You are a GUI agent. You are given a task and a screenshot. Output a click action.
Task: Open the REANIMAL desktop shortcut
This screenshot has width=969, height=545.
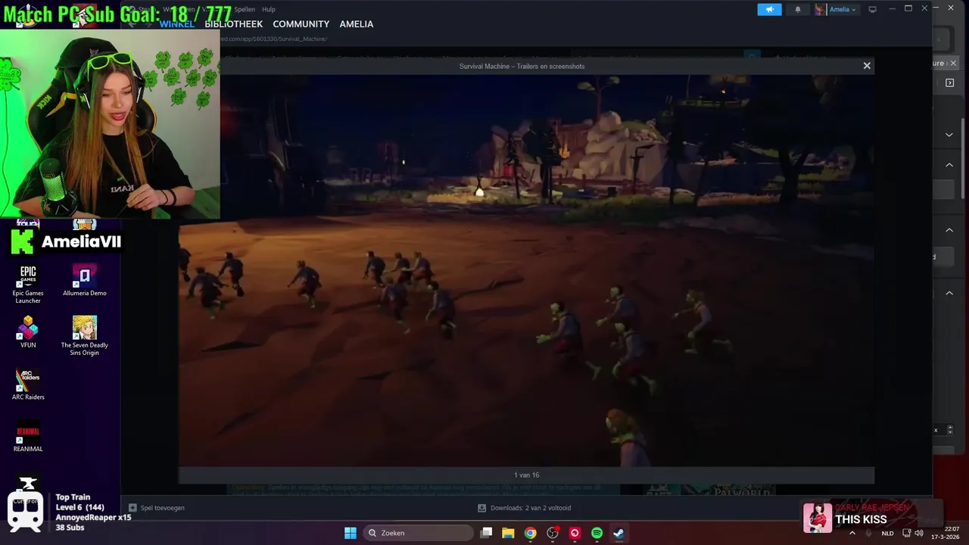pyautogui.click(x=28, y=436)
